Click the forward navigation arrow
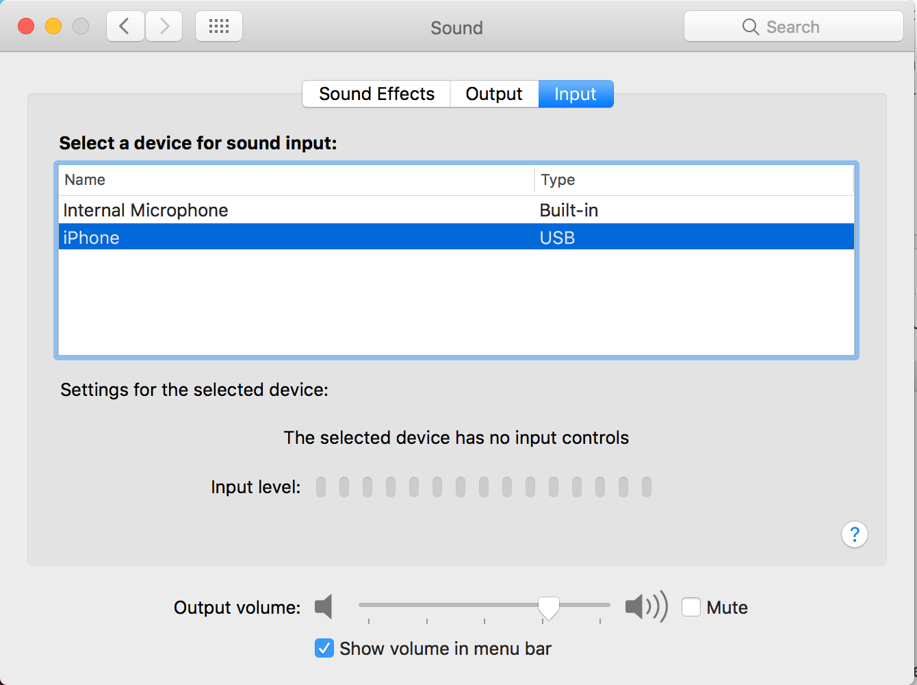 [164, 25]
